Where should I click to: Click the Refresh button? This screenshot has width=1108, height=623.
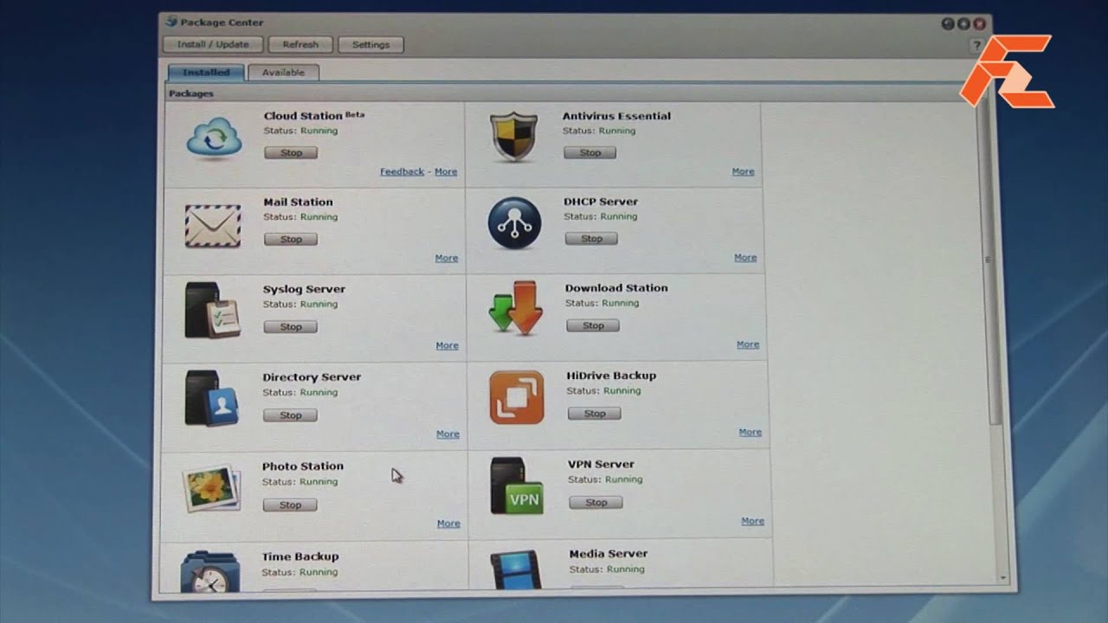(300, 45)
